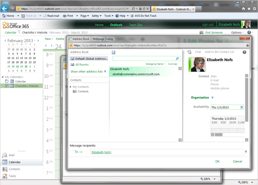Expand Show other address lists
Viewport: 258px width, 185px height.
(88, 71)
